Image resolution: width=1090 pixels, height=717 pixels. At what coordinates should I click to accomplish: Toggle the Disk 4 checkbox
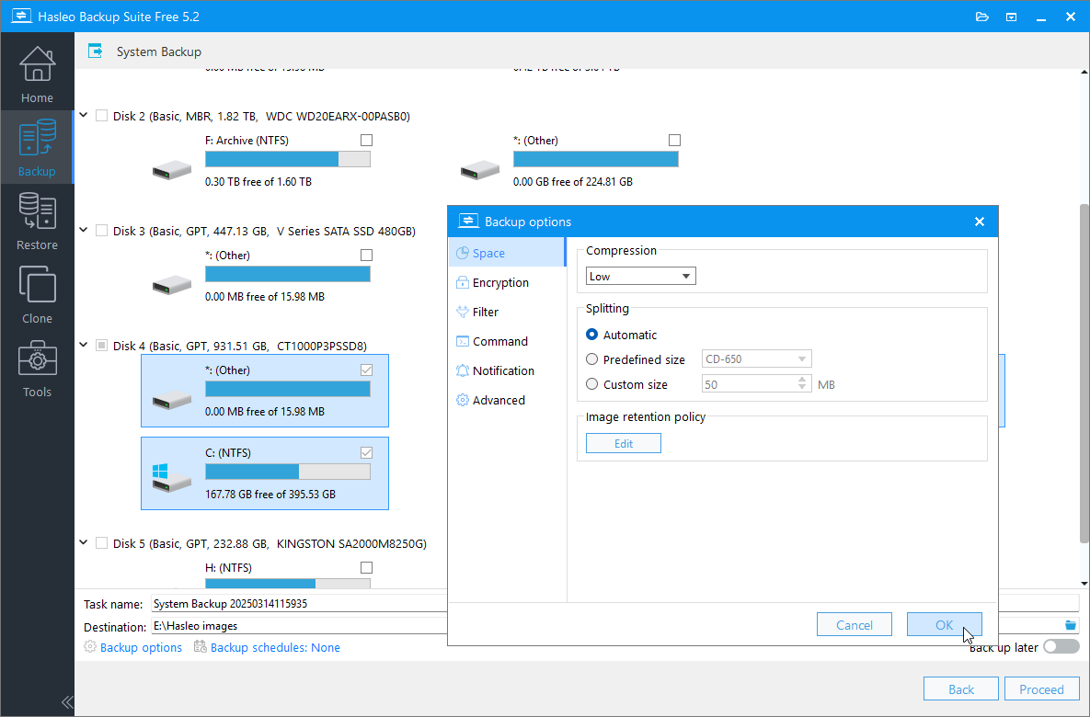tap(101, 346)
